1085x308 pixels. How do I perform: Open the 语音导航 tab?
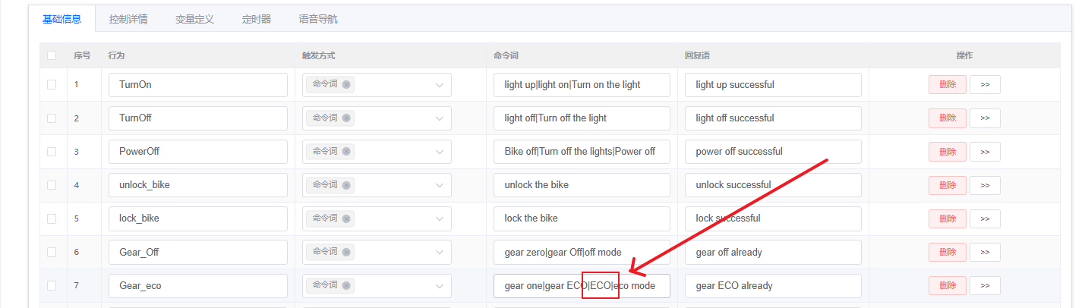318,19
